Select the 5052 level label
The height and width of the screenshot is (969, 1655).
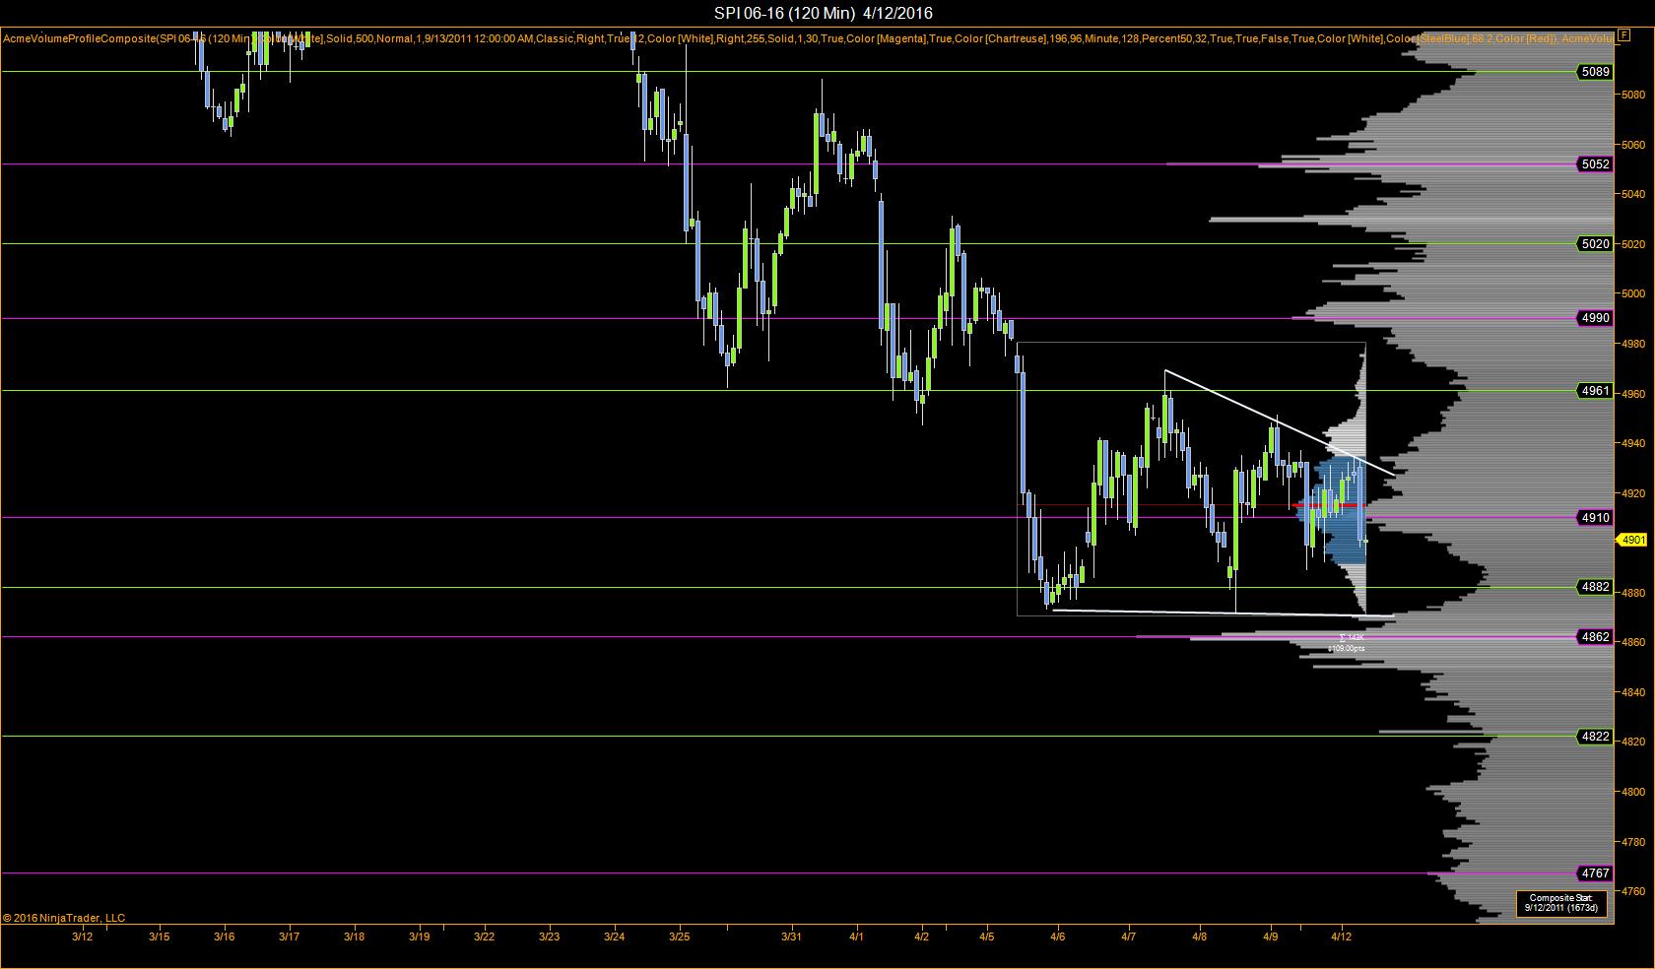tap(1595, 164)
